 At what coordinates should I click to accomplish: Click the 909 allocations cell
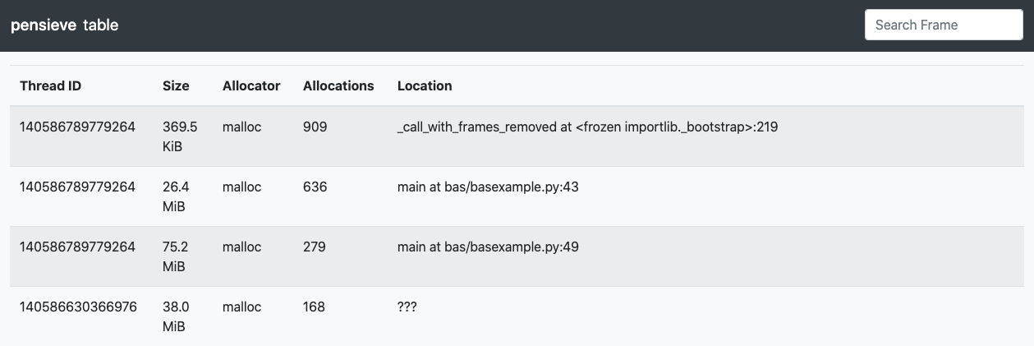tap(315, 127)
